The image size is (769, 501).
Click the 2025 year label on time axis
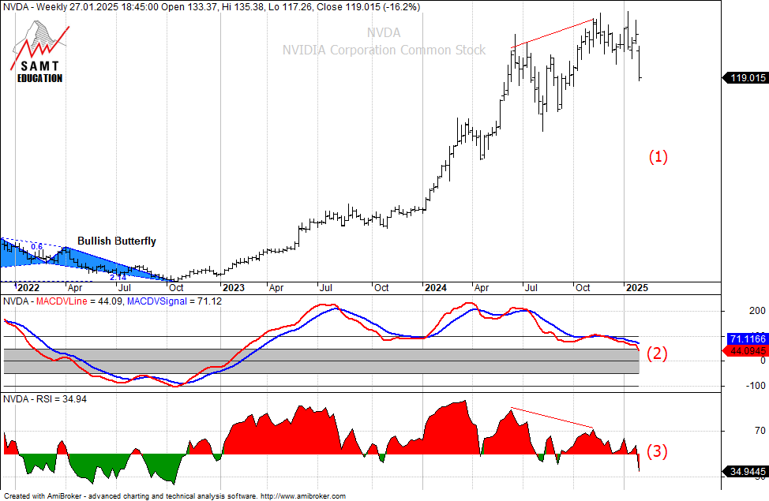click(637, 287)
